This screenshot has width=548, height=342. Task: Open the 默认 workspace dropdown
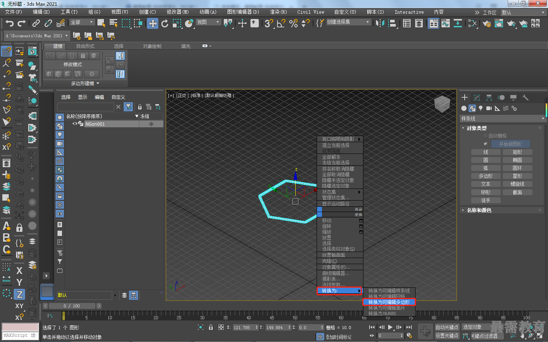point(523,13)
